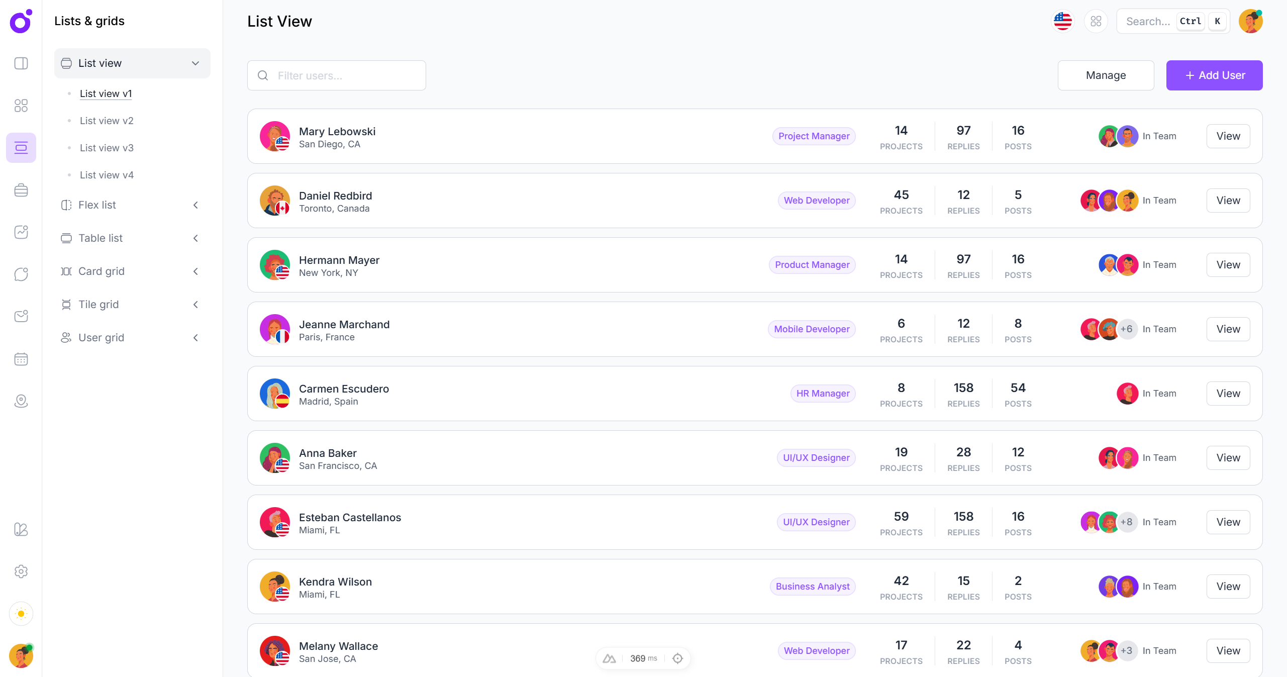1287x677 pixels.
Task: Expand the Card grid section
Action: [195, 271]
